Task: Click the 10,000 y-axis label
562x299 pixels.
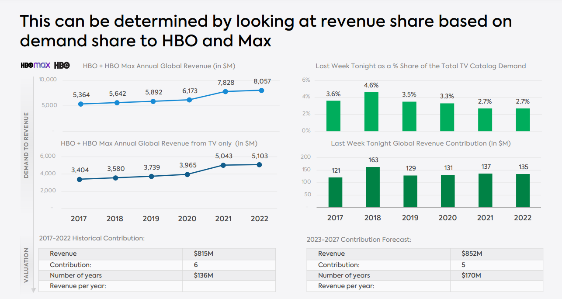Action: pyautogui.click(x=48, y=80)
